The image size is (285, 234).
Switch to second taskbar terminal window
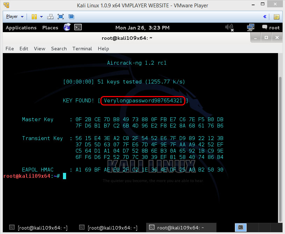tap(108, 228)
